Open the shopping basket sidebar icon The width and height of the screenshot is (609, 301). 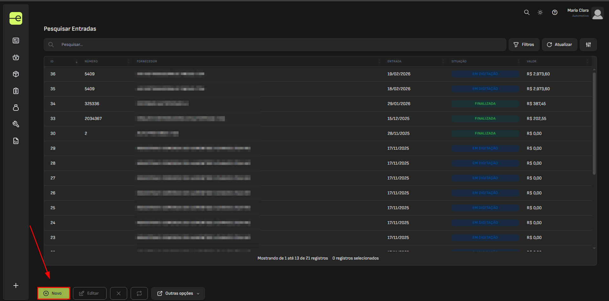(16, 57)
